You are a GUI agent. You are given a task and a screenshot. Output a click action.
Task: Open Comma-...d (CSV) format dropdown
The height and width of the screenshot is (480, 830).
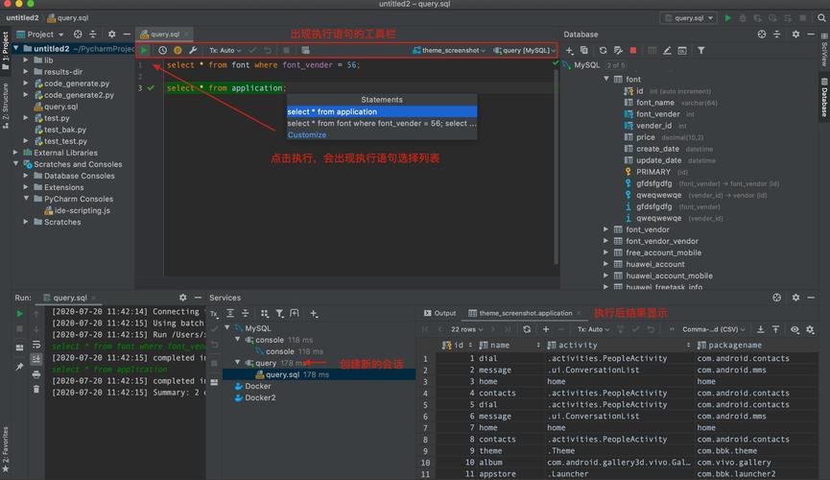click(x=713, y=329)
